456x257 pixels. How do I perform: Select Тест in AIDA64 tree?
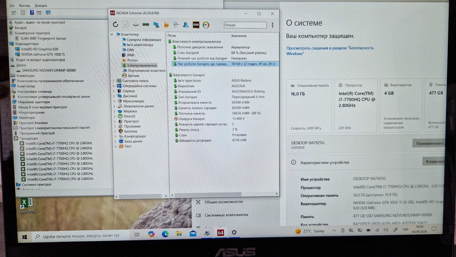tap(128, 146)
